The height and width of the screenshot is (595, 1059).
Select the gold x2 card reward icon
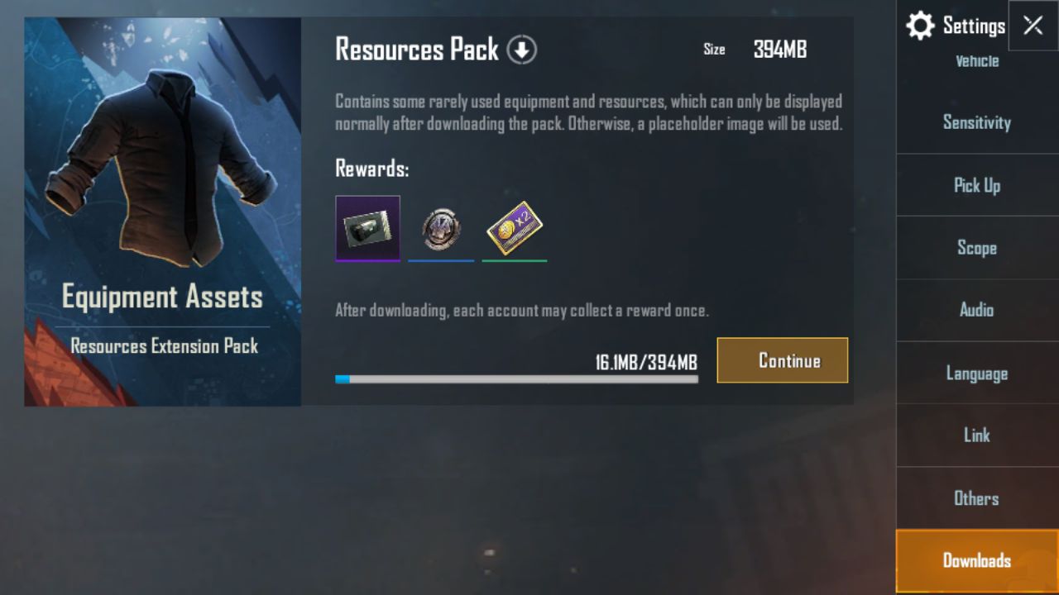click(514, 229)
